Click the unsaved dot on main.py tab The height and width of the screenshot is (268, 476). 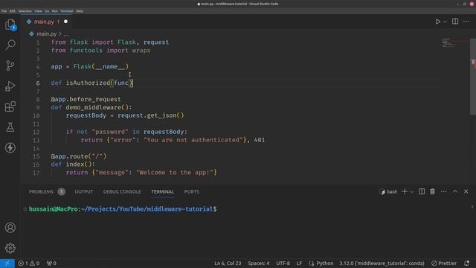[x=65, y=22]
